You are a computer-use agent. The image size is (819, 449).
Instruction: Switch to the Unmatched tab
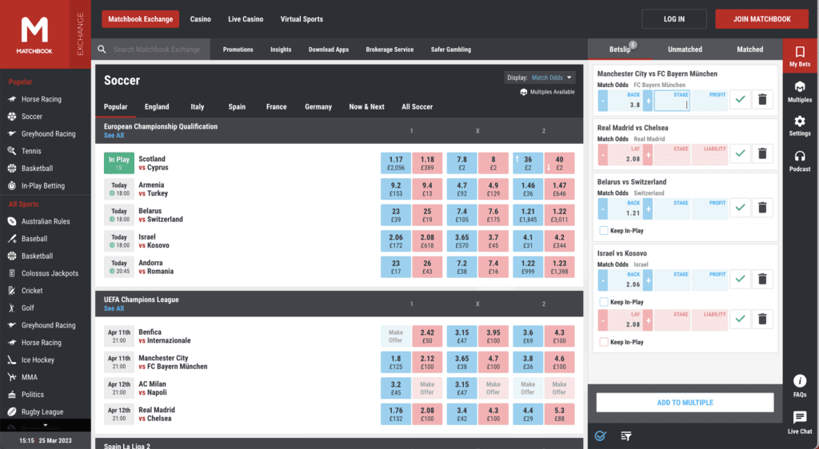pyautogui.click(x=685, y=50)
